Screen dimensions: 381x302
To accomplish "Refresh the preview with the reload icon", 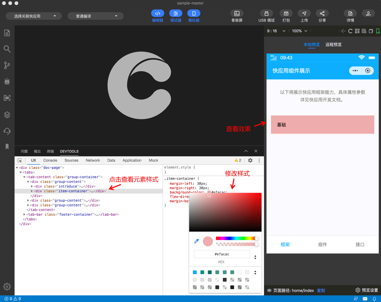I will pos(350,31).
